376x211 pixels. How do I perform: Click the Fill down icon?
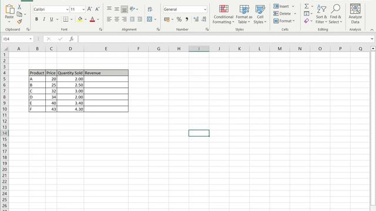(x=307, y=13)
